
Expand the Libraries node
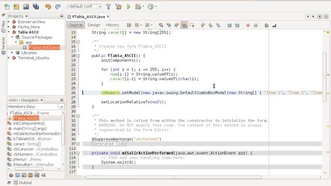pos(12,53)
